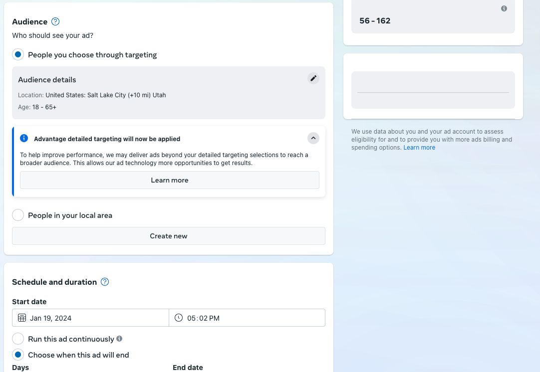Select Choose when this ad will end
The width and height of the screenshot is (540, 372).
pos(18,355)
